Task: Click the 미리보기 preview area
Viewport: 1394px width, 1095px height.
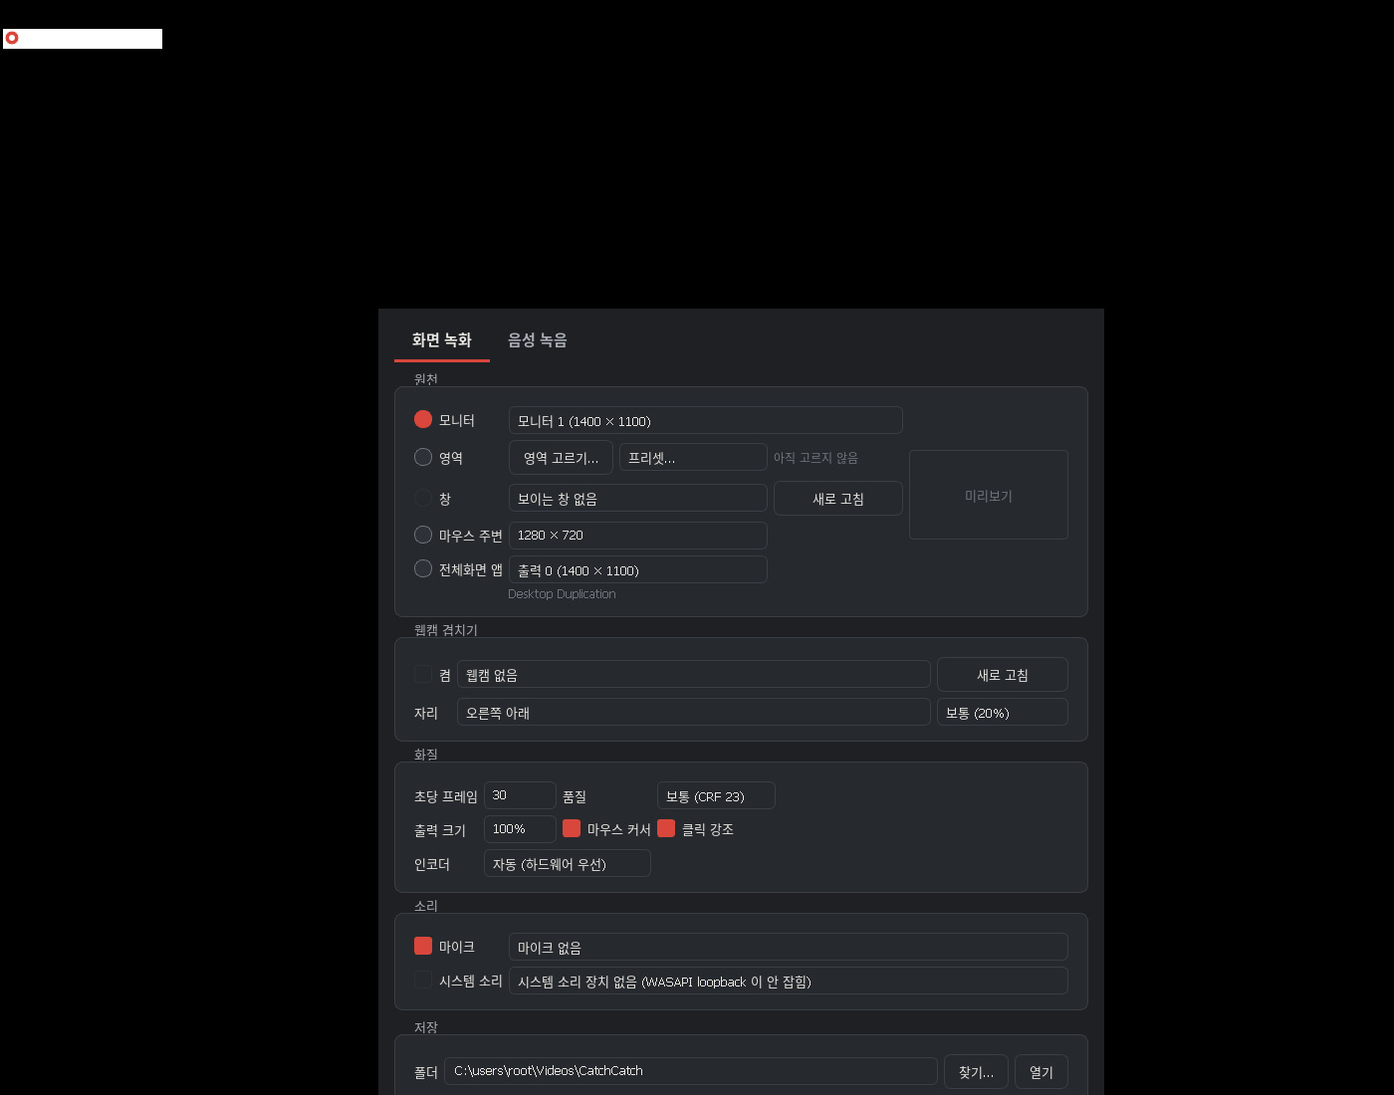Action: click(989, 495)
